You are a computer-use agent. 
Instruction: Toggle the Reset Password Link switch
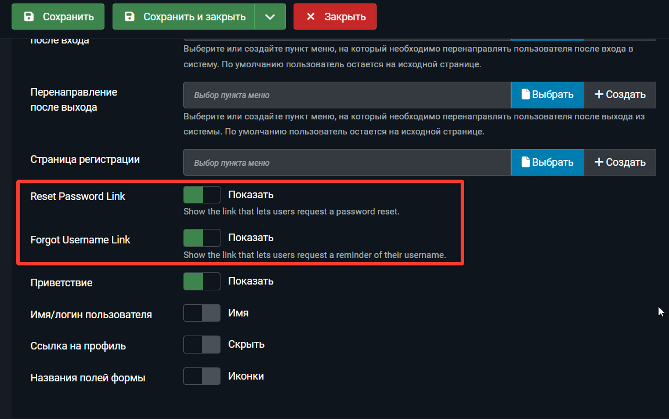coord(202,195)
